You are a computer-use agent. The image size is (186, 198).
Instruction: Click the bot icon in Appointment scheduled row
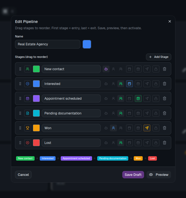[106, 99]
